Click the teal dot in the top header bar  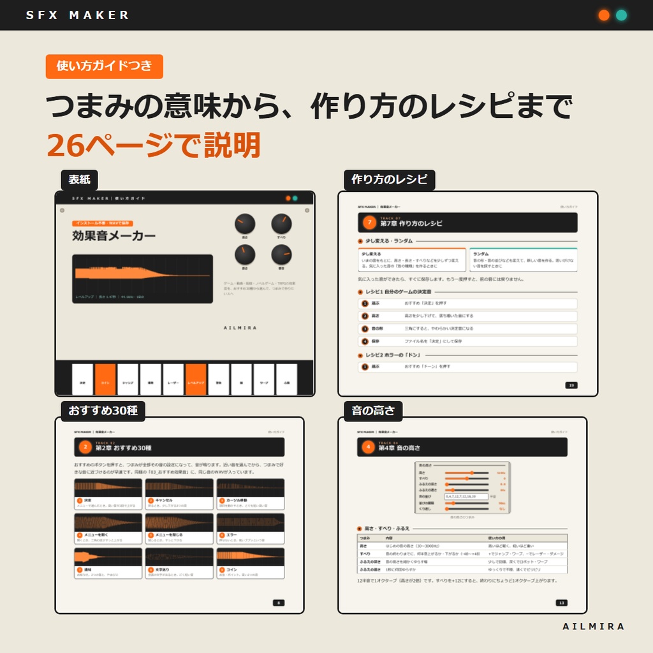[x=621, y=15]
